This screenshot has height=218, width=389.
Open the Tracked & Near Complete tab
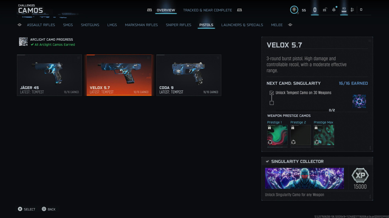tap(208, 10)
